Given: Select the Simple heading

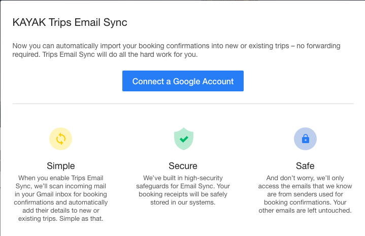Looking at the screenshot, I should pos(61,166).
